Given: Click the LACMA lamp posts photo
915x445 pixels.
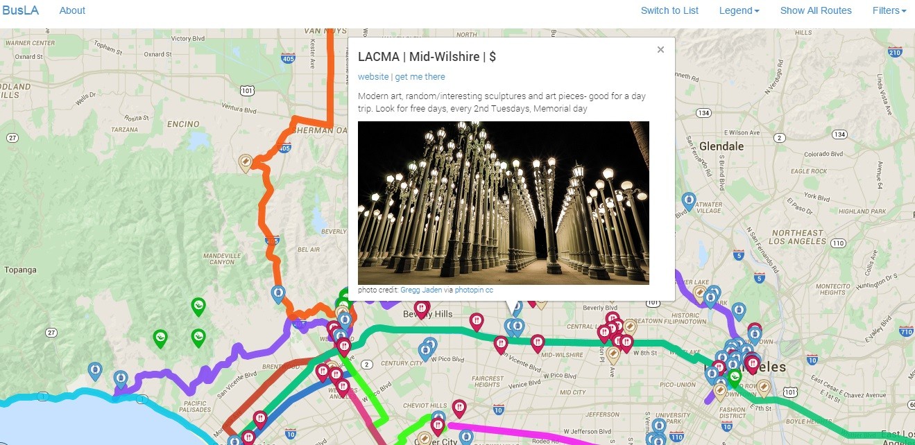Looking at the screenshot, I should click(504, 203).
